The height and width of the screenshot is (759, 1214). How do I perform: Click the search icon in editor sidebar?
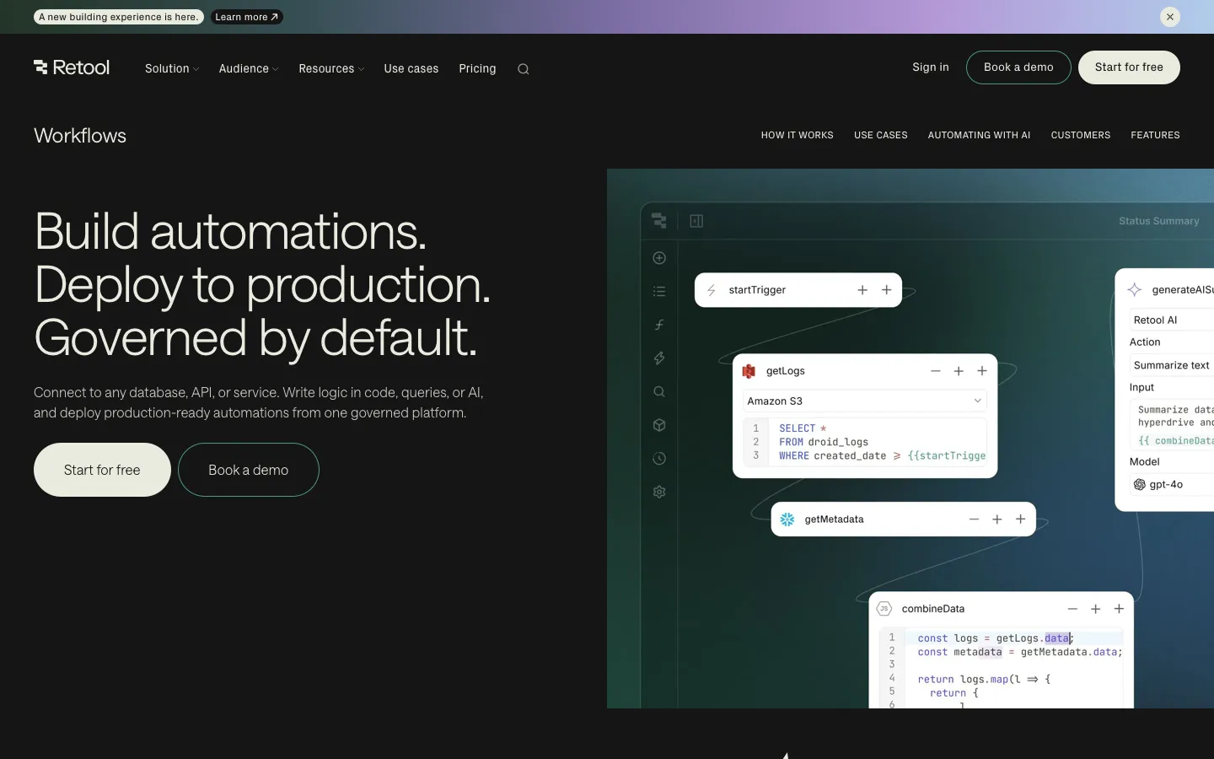[x=659, y=391]
